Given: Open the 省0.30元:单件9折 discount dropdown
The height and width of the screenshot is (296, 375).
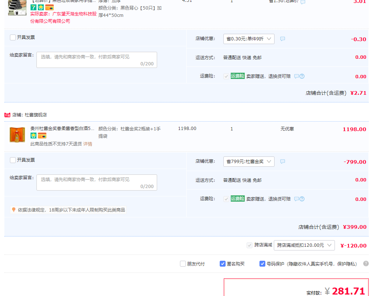Looking at the screenshot, I should (x=249, y=39).
